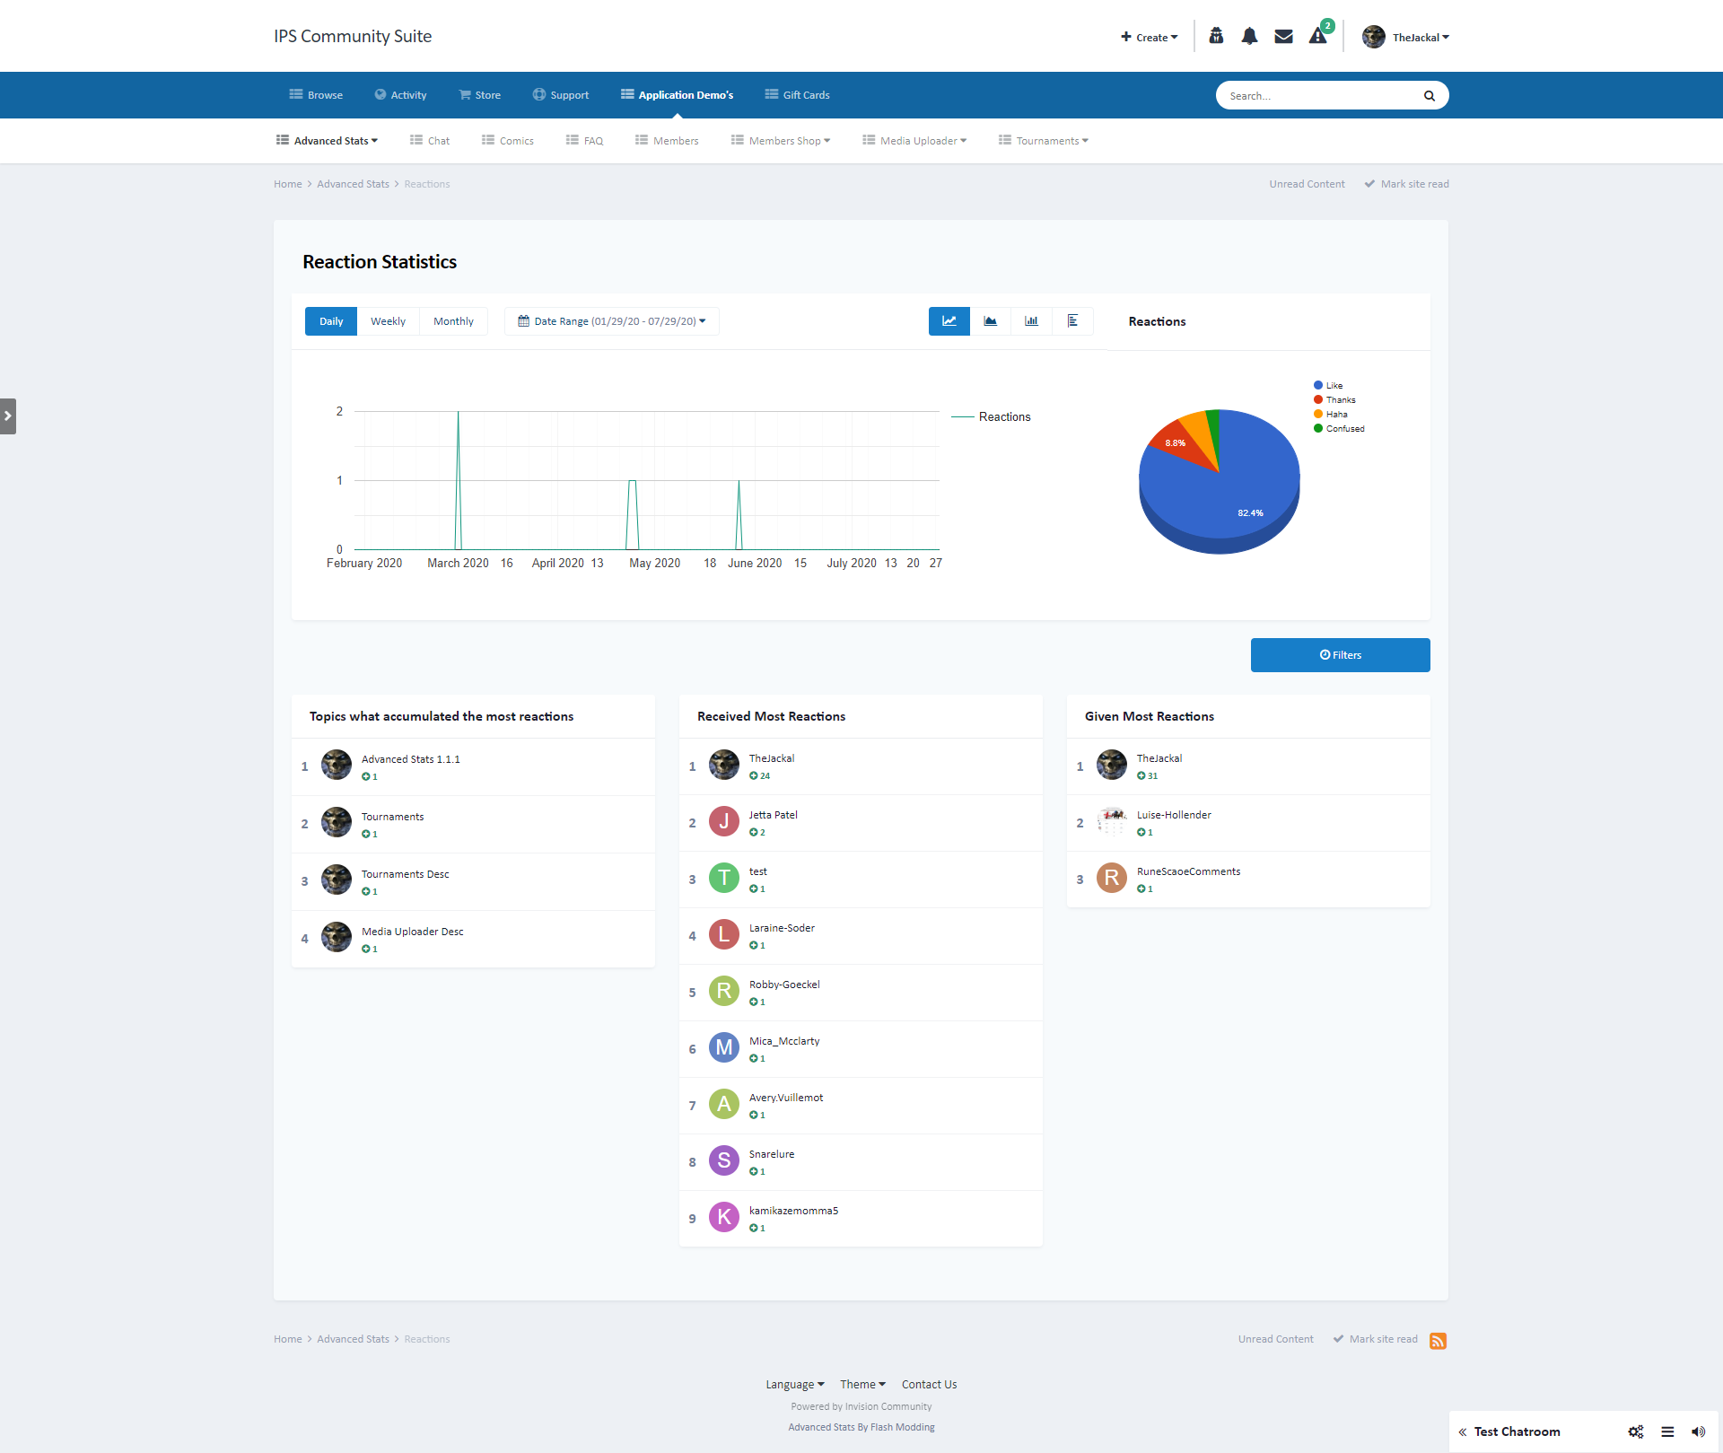Screen dimensions: 1723x1453
Task: Select the horizontal bar chart icon
Action: (1072, 321)
